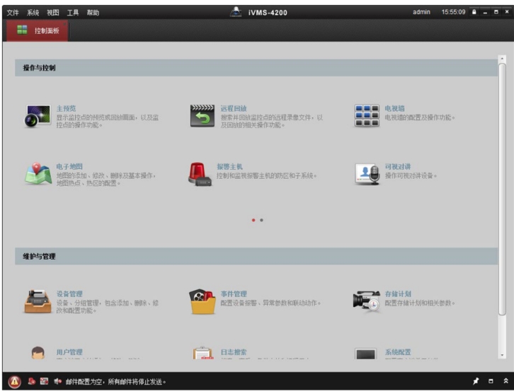This screenshot has width=514, height=391.
Task: Click the 电视墙的配置及操作功能 description
Action: click(x=420, y=117)
